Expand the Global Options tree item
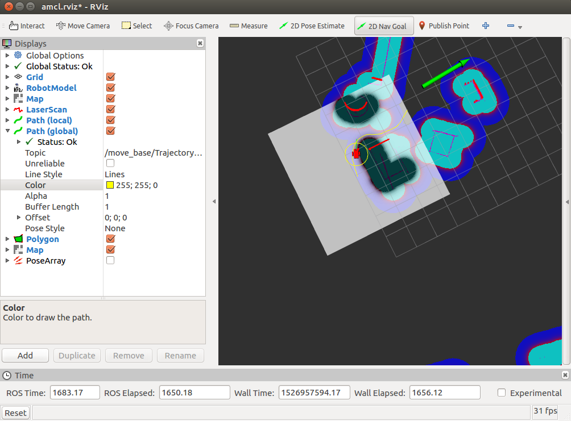Image resolution: width=571 pixels, height=421 pixels. [7, 56]
